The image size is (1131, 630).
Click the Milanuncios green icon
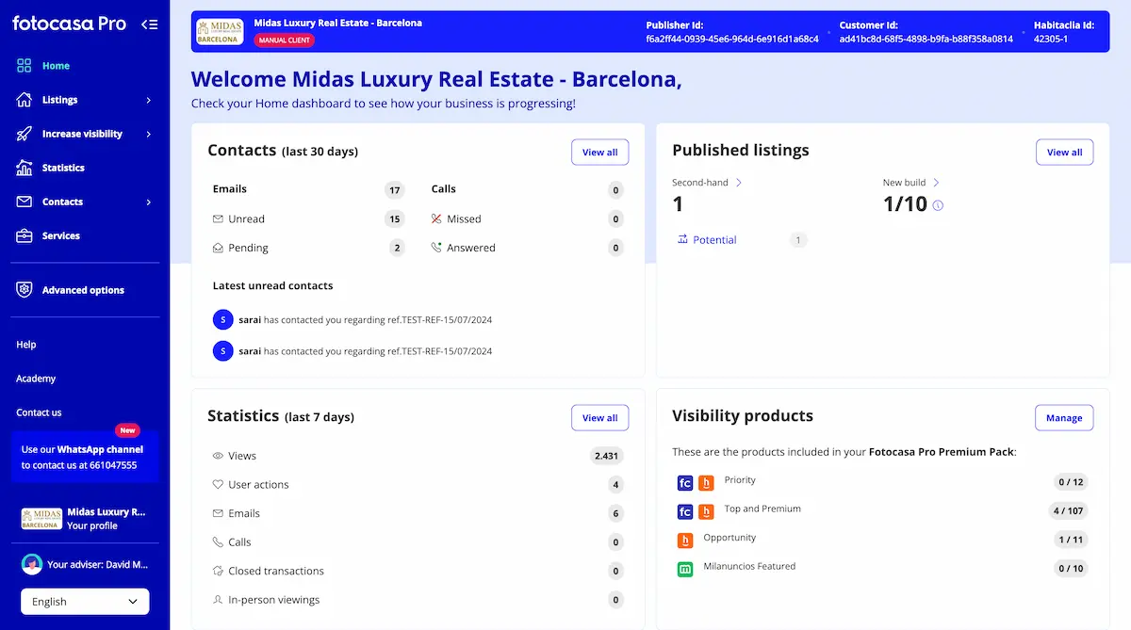(x=685, y=569)
